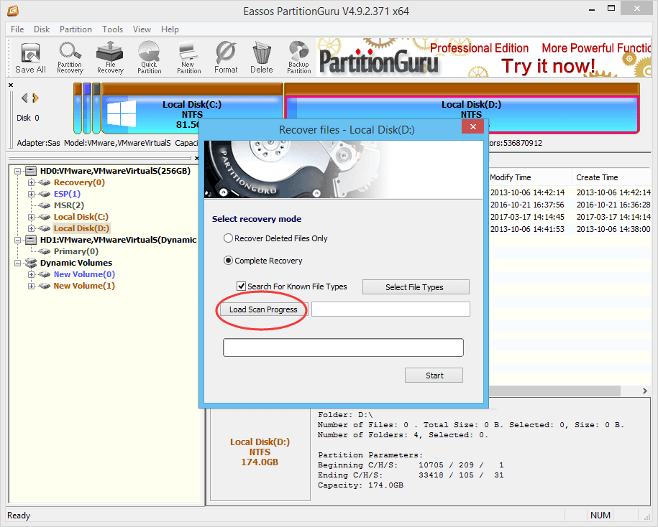658x527 pixels.
Task: Expand Local Disk(C:) tree node
Action: [x=31, y=217]
